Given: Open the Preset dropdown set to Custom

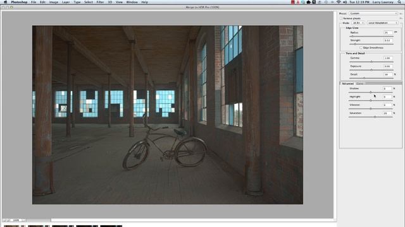Looking at the screenshot, I should click(x=373, y=13).
